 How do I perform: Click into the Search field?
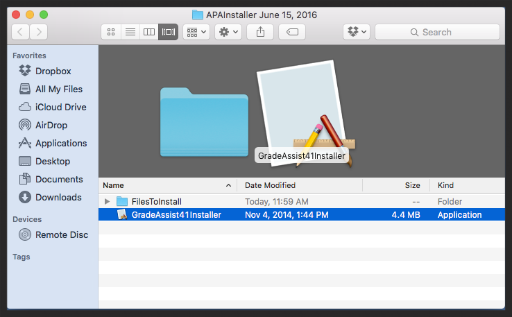click(x=437, y=32)
